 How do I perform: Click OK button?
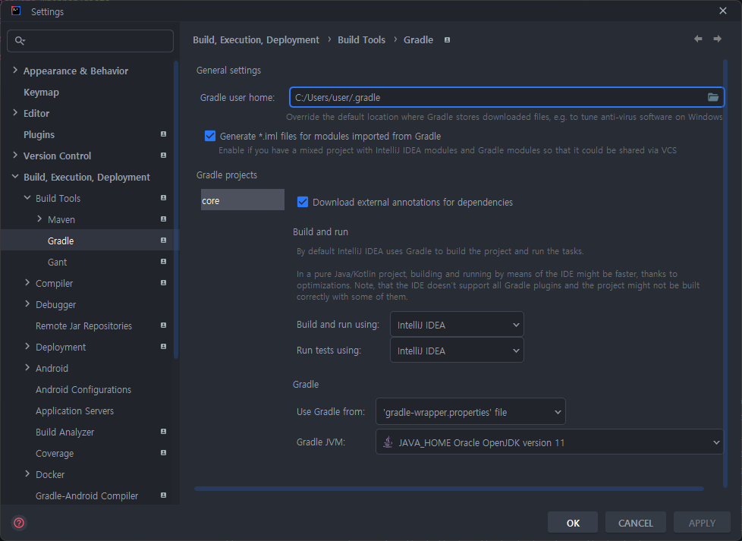click(573, 523)
